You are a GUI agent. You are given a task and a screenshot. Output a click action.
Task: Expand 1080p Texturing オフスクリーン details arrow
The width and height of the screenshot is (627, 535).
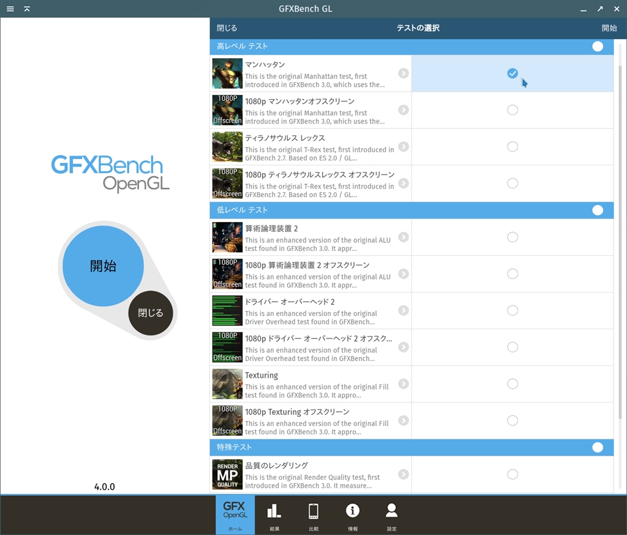pos(404,421)
